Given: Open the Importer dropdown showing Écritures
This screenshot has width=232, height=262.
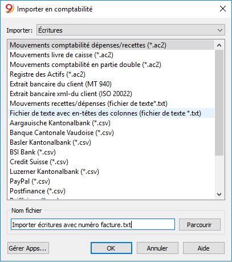Looking at the screenshot, I should pos(131,30).
